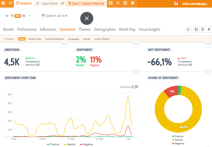This screenshot has height=147, width=212.
Task: Expand the time range chevron dropdown
Action: (x=30, y=16)
